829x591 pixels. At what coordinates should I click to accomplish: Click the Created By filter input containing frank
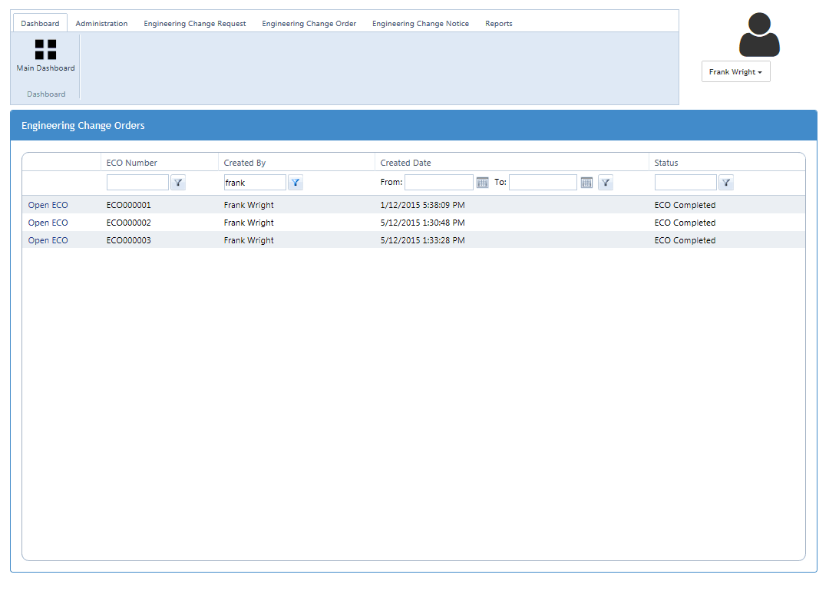coord(255,183)
